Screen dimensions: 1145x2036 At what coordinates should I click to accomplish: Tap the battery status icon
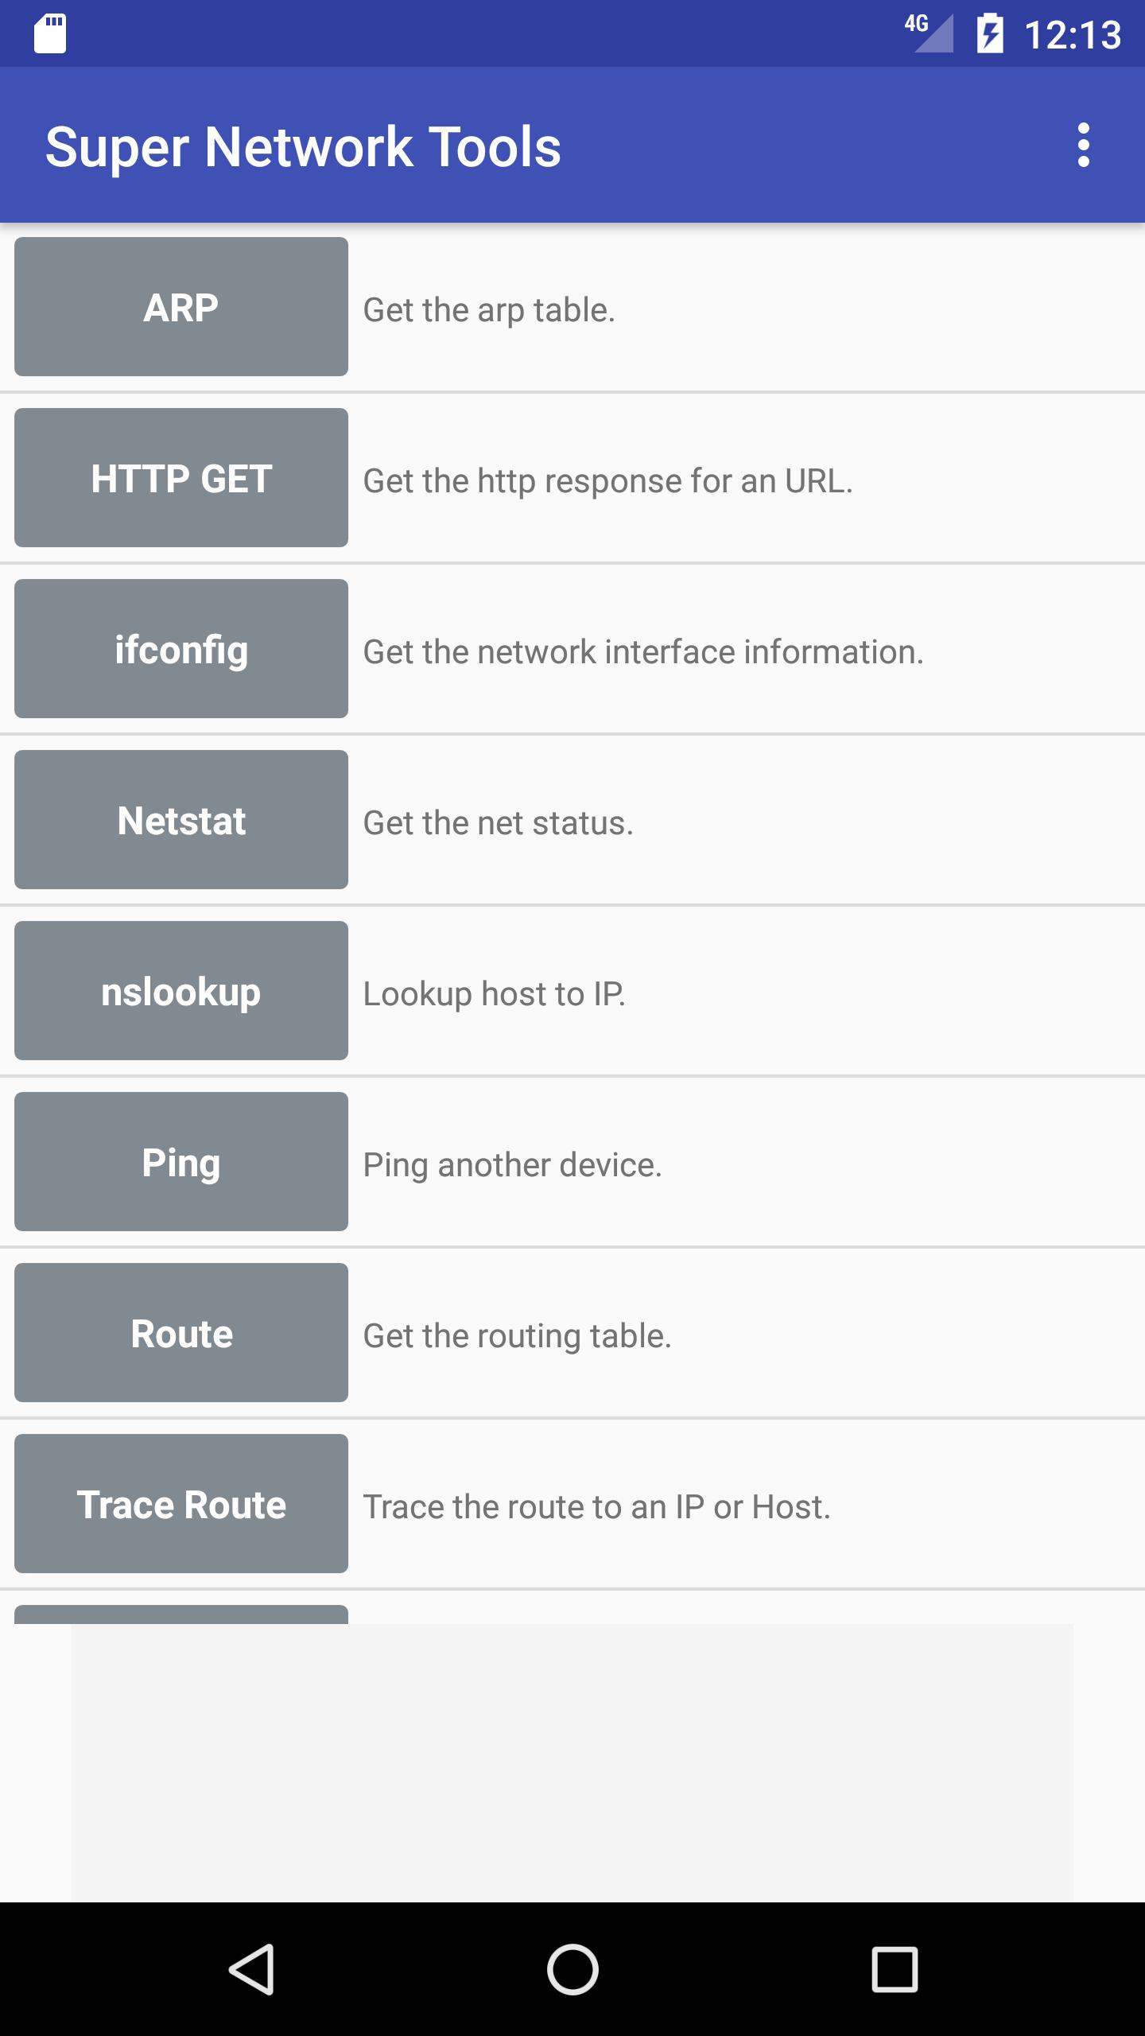click(x=991, y=33)
